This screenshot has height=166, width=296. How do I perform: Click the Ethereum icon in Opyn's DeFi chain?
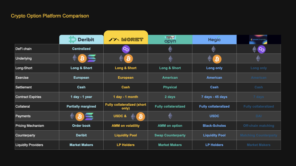coord(170,49)
